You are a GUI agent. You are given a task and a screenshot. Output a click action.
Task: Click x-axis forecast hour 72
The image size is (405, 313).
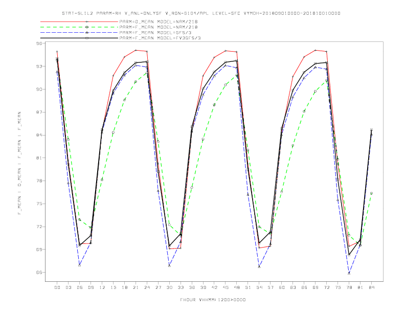pos(327,287)
